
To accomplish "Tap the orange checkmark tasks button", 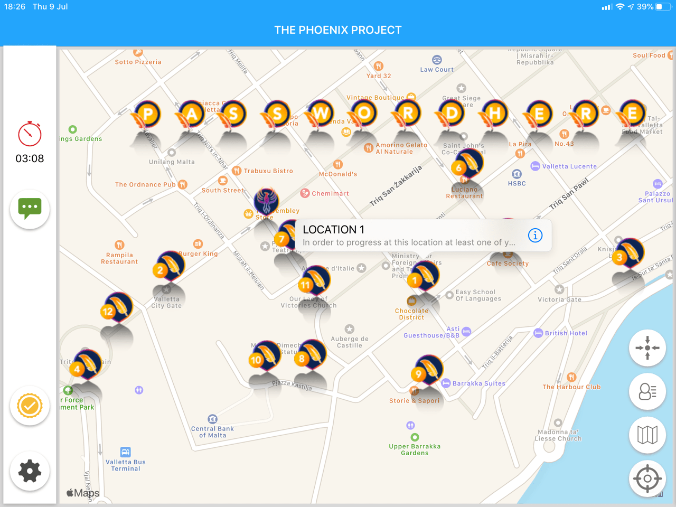I will coord(30,406).
